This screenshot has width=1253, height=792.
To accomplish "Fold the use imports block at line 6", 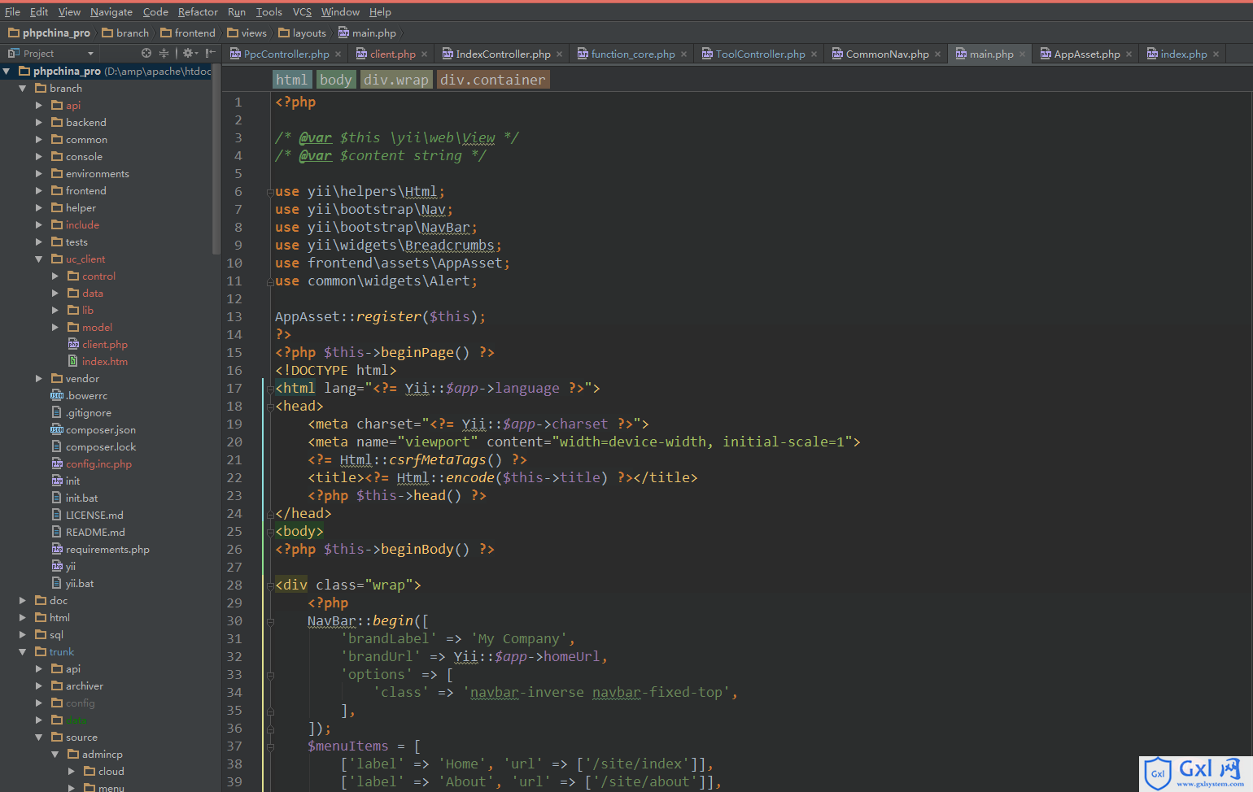I will tap(269, 193).
